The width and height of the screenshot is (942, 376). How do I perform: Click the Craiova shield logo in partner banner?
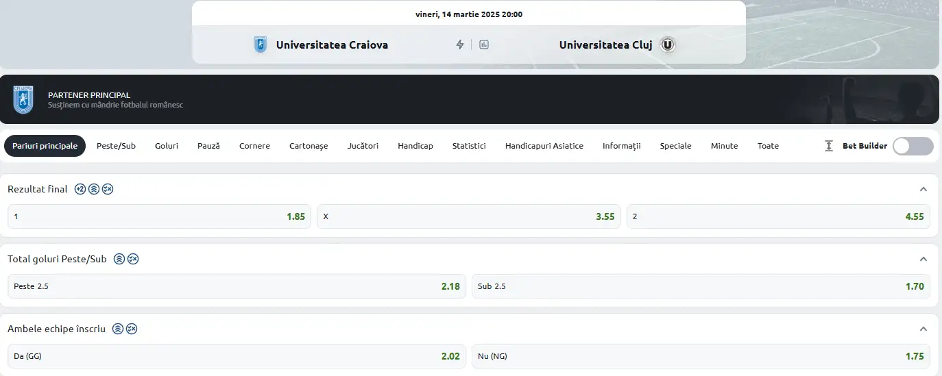click(x=23, y=99)
